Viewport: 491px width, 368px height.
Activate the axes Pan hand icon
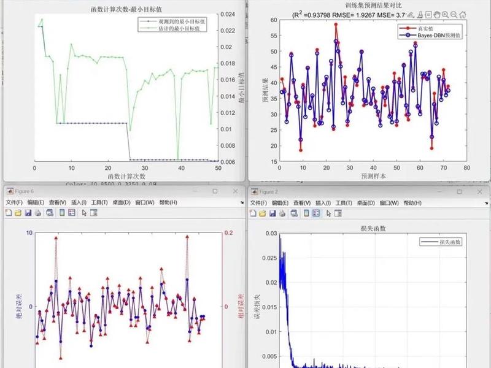(x=437, y=14)
